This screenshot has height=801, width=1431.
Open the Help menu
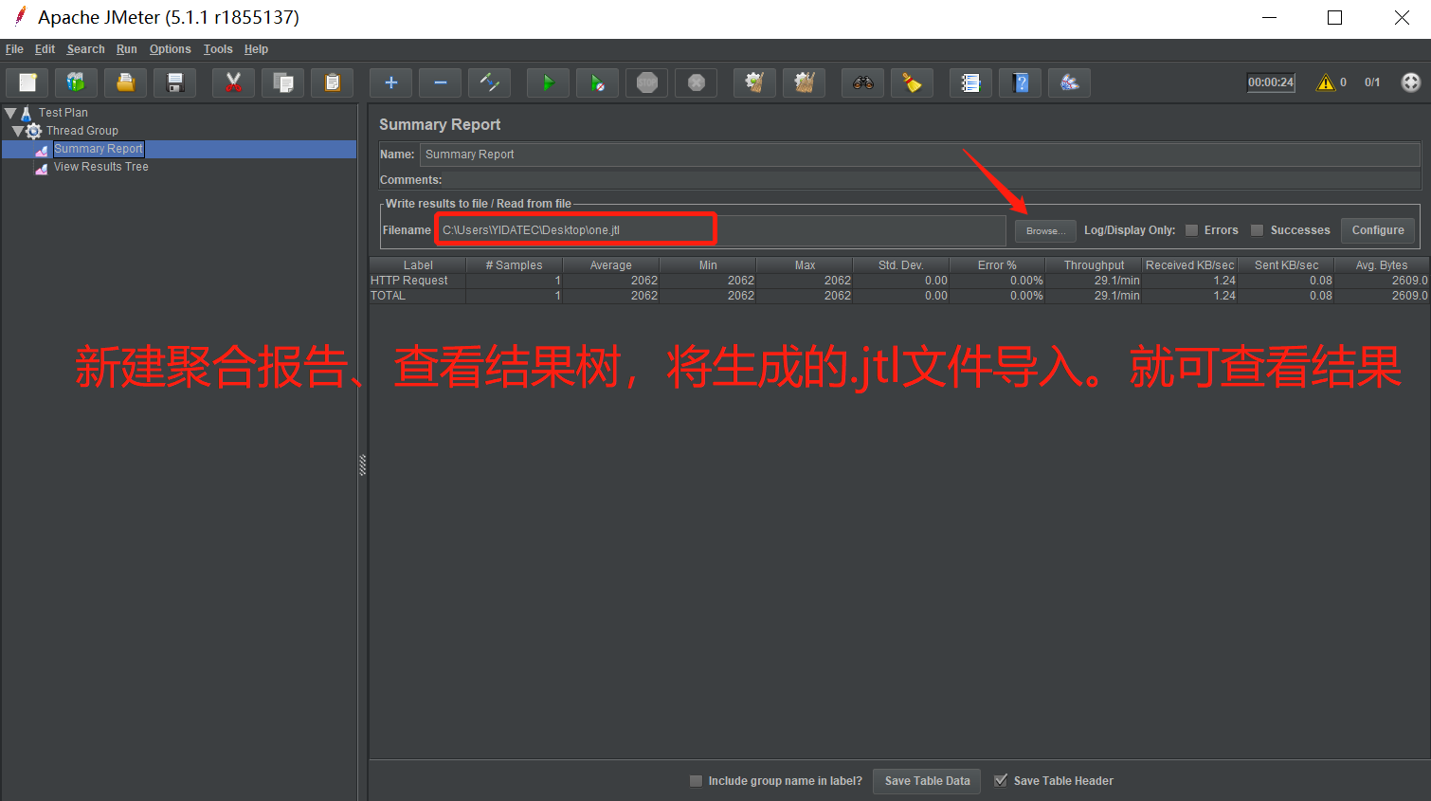(x=256, y=49)
